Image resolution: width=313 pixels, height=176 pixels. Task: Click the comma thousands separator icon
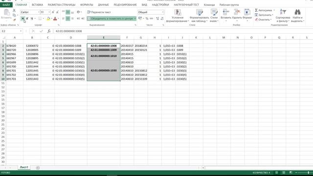click(x=152, y=19)
